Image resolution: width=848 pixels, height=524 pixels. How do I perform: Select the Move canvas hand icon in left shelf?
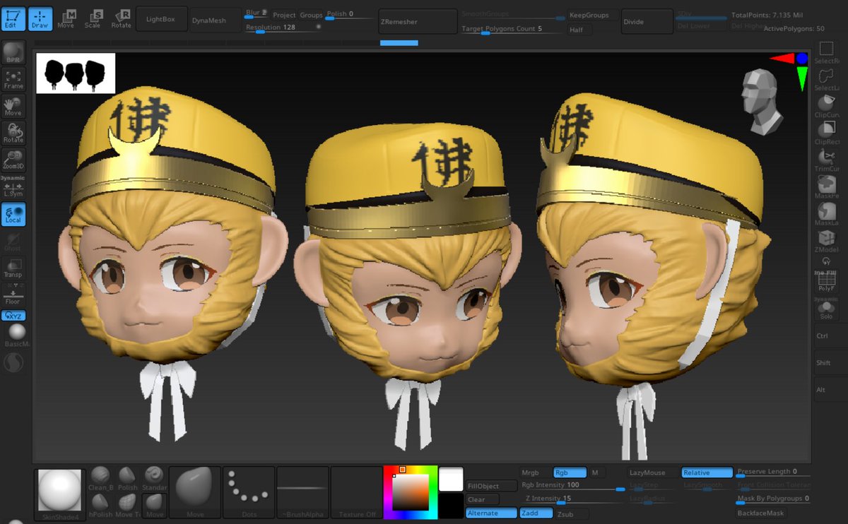13,107
